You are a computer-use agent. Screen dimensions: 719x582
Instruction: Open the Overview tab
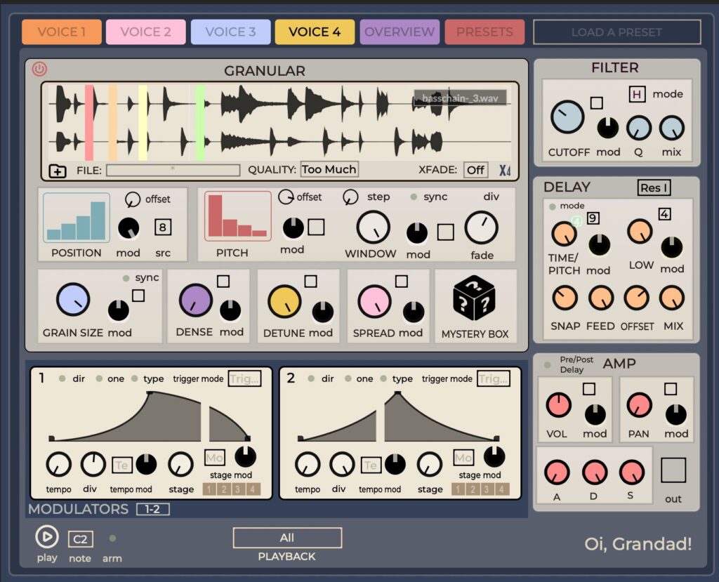click(x=399, y=32)
